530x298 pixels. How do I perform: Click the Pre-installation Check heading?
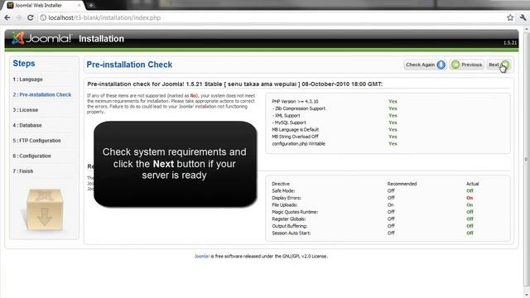pyautogui.click(x=129, y=65)
